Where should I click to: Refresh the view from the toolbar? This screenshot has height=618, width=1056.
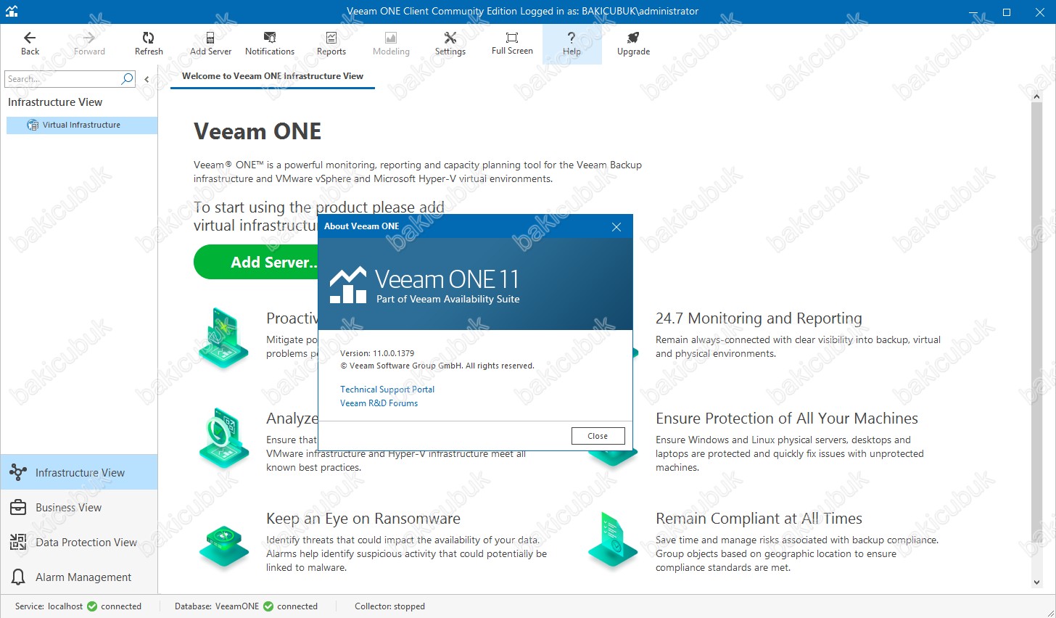coord(149,44)
